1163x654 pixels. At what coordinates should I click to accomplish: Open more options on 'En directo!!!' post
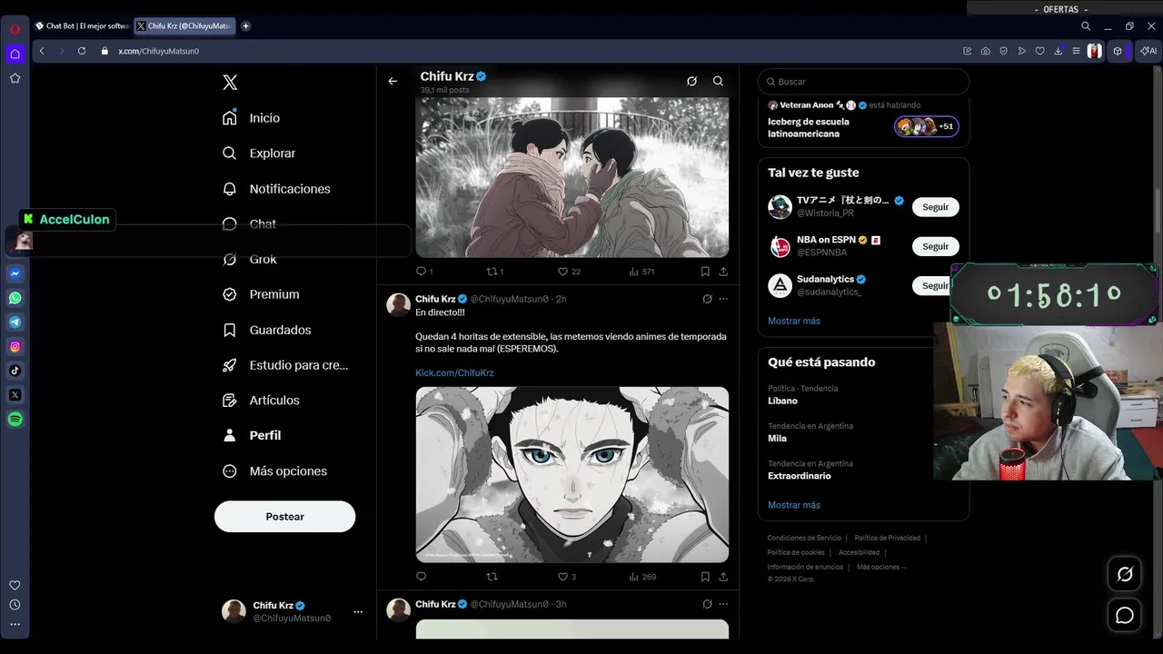coord(723,299)
